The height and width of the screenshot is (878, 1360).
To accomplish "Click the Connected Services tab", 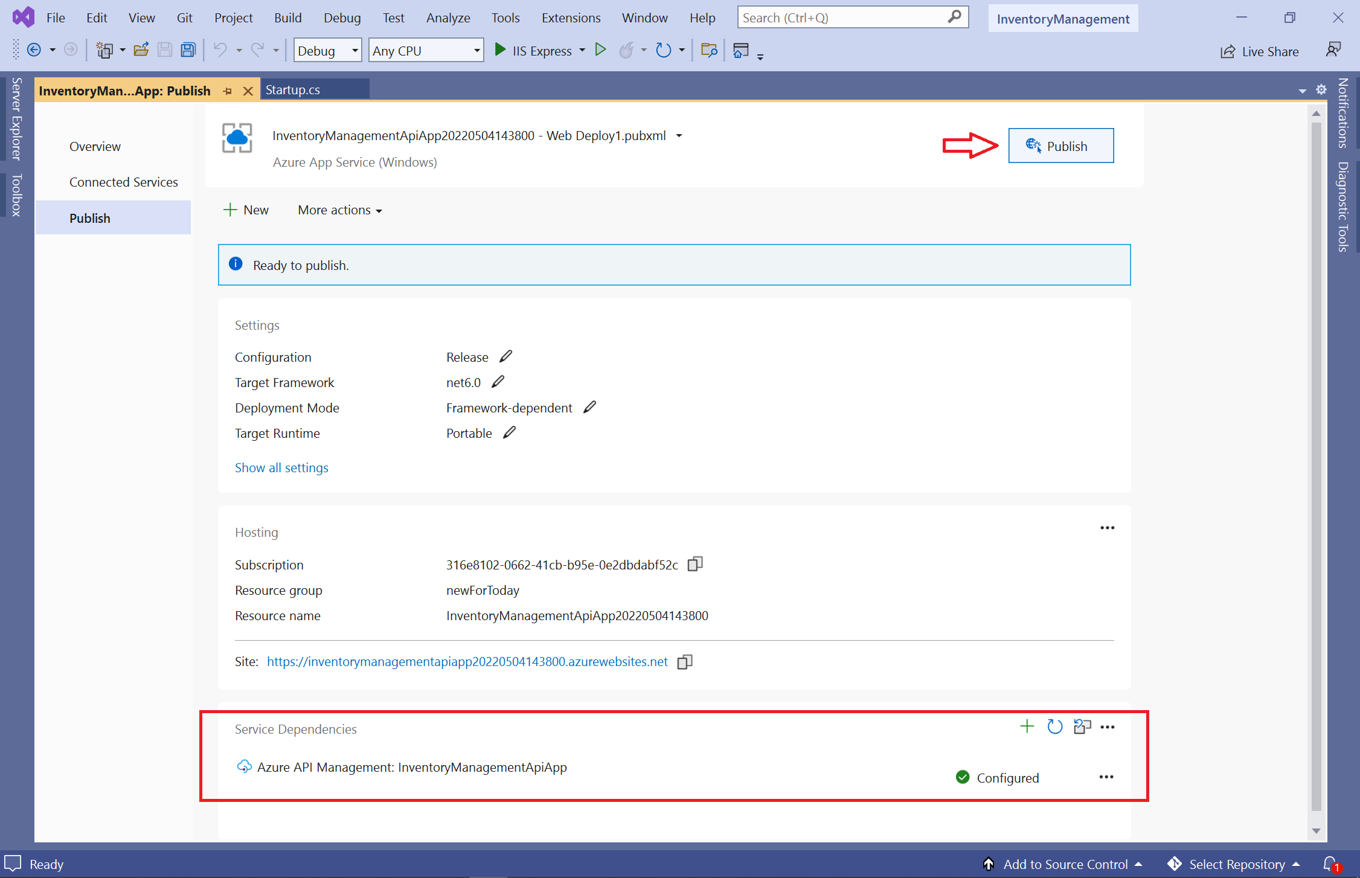I will pos(123,181).
